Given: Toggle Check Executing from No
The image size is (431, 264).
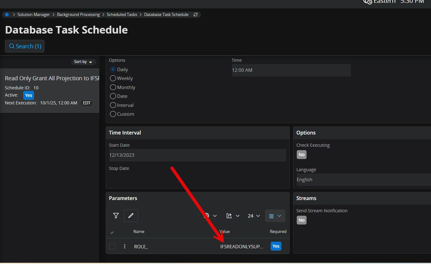Looking at the screenshot, I should pyautogui.click(x=301, y=155).
